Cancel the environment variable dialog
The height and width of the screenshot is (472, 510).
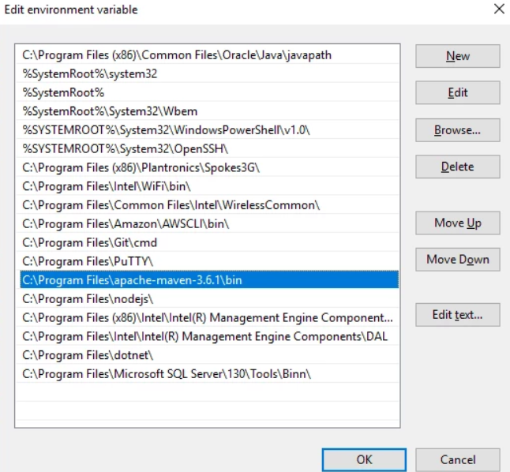tap(458, 459)
